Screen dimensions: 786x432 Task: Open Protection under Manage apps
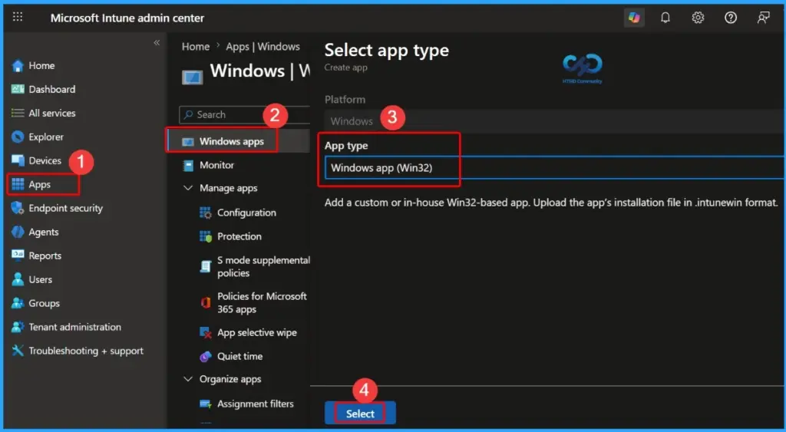239,236
